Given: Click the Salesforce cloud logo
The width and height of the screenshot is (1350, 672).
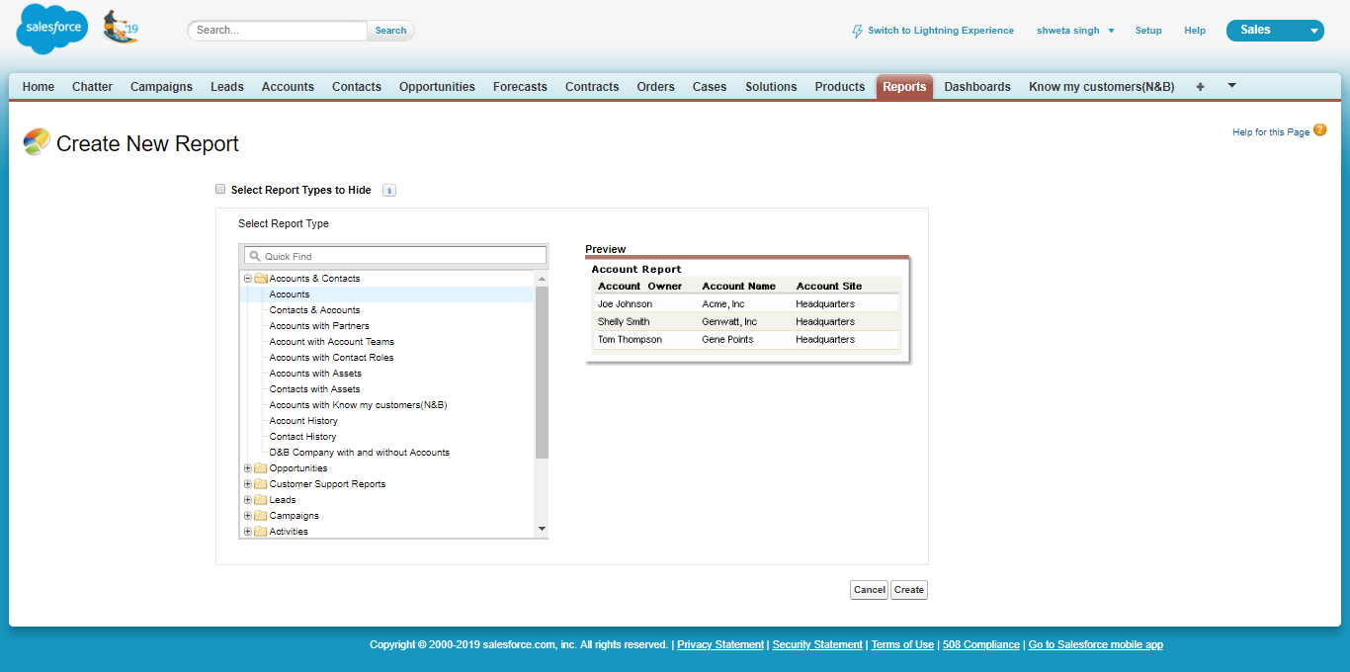Looking at the screenshot, I should click(51, 30).
